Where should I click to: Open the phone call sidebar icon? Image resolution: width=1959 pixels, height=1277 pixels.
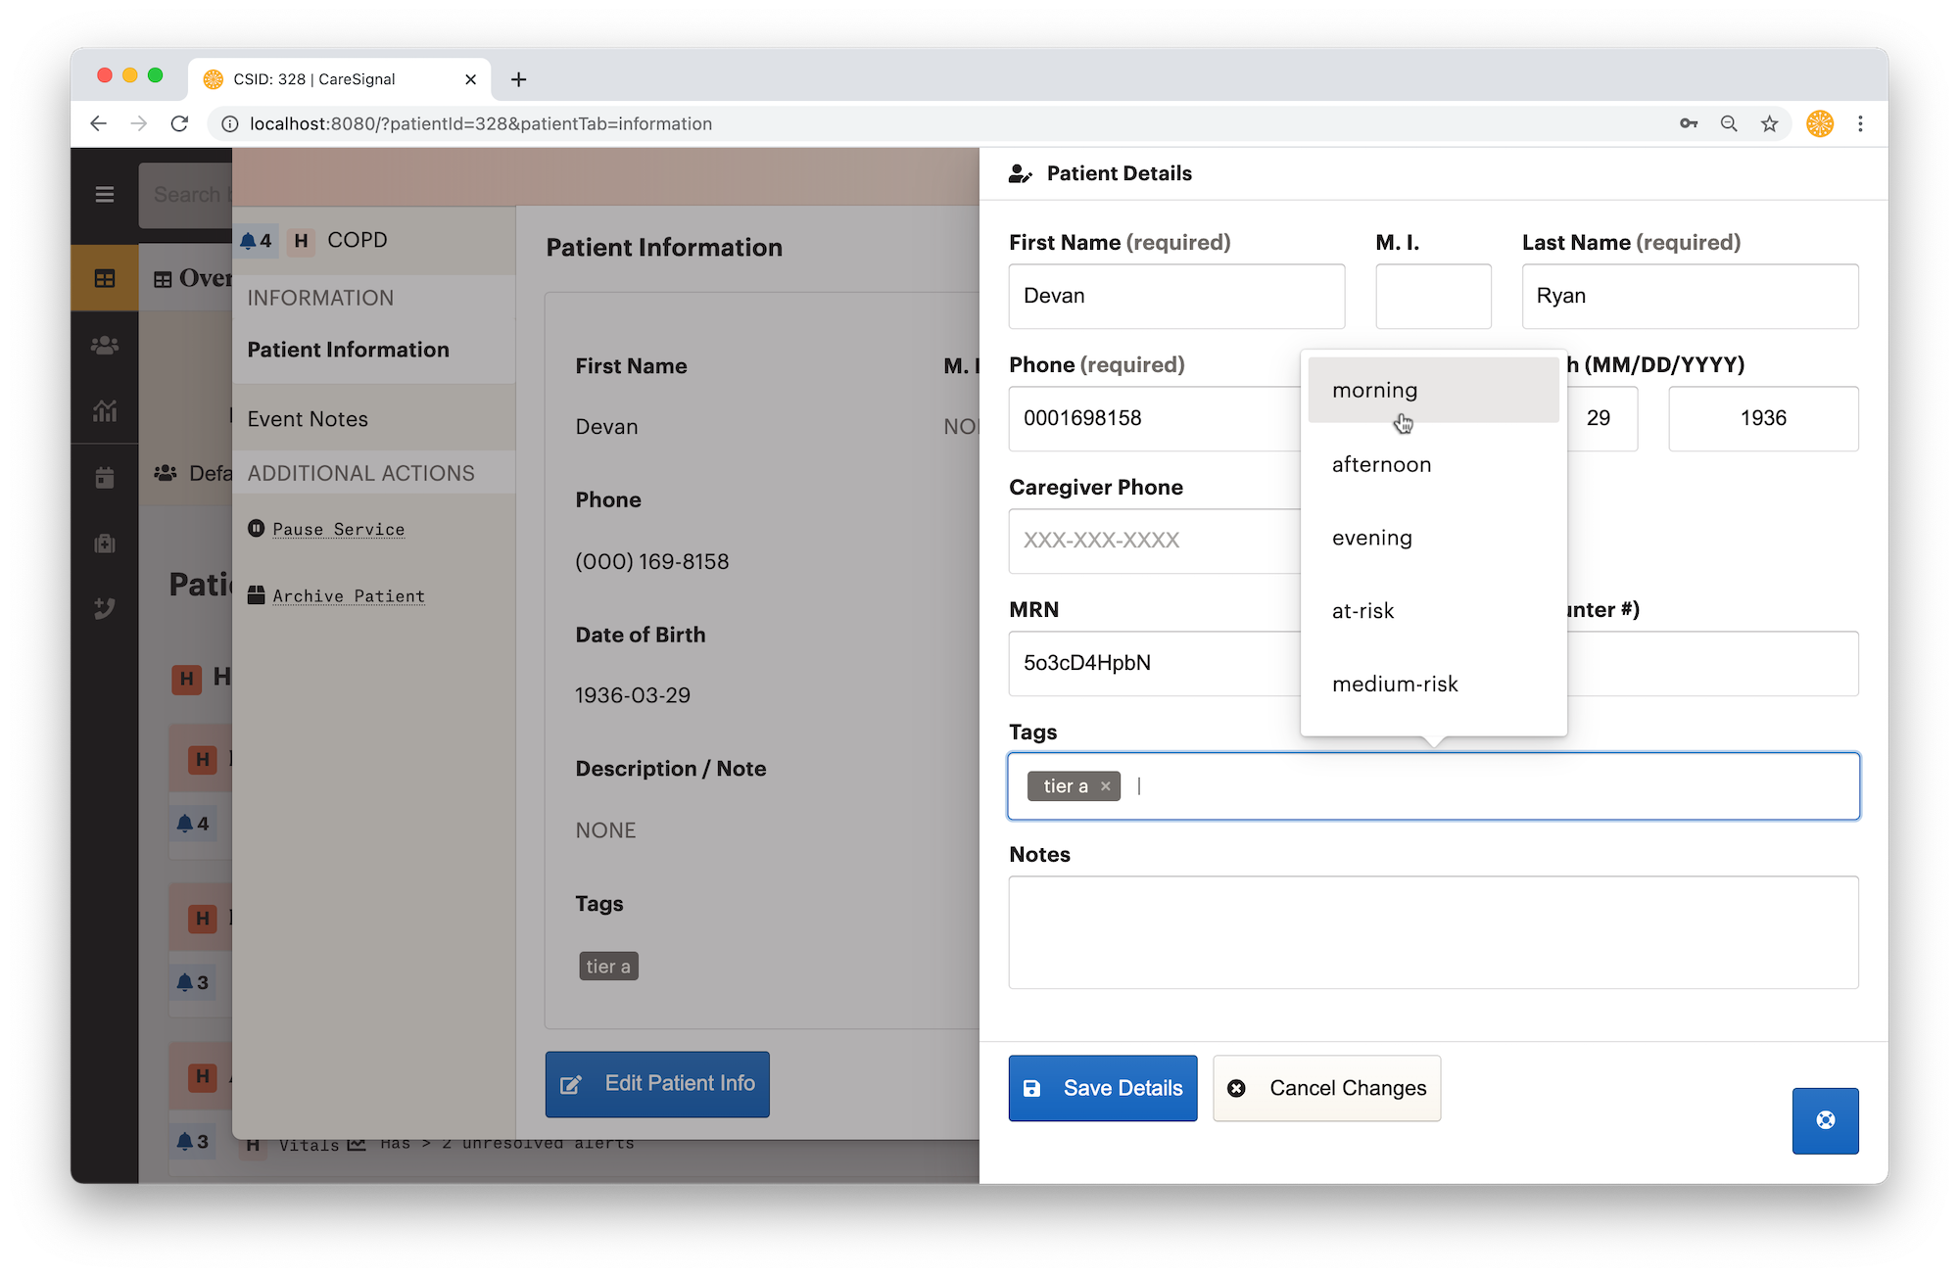coord(105,609)
